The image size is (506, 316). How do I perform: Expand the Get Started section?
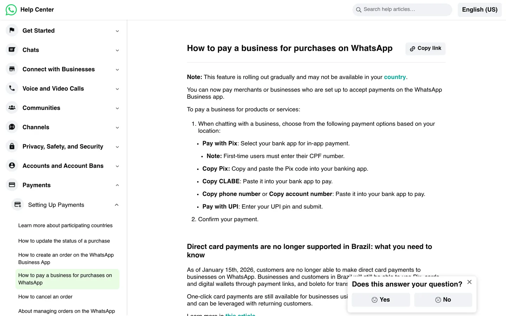click(117, 31)
